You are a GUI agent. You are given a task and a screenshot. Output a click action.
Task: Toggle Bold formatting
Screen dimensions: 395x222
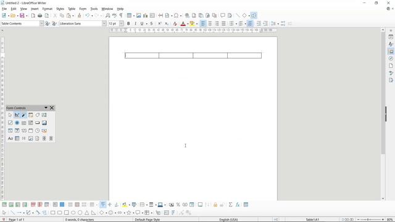pos(128,23)
